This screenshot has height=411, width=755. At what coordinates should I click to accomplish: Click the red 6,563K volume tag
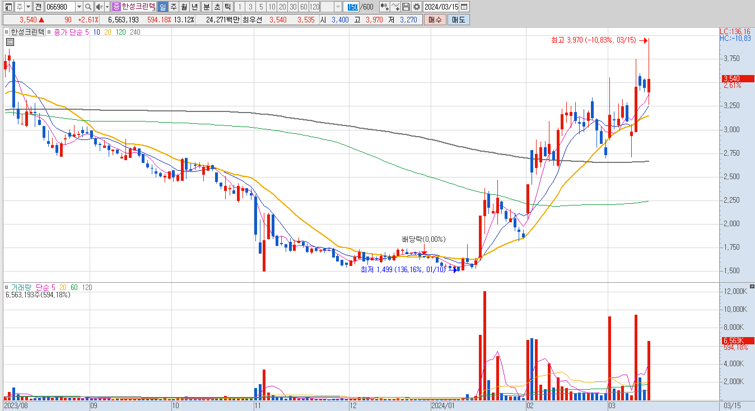point(737,340)
